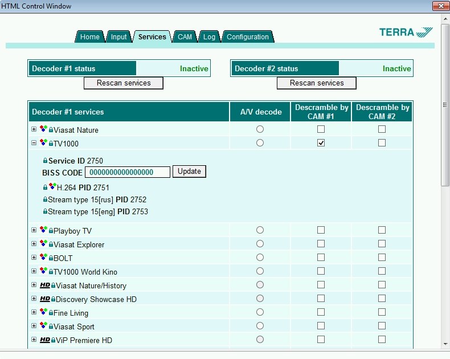Expand the ViP Premiere HD service details
The width and height of the screenshot is (450, 359).
34,340
